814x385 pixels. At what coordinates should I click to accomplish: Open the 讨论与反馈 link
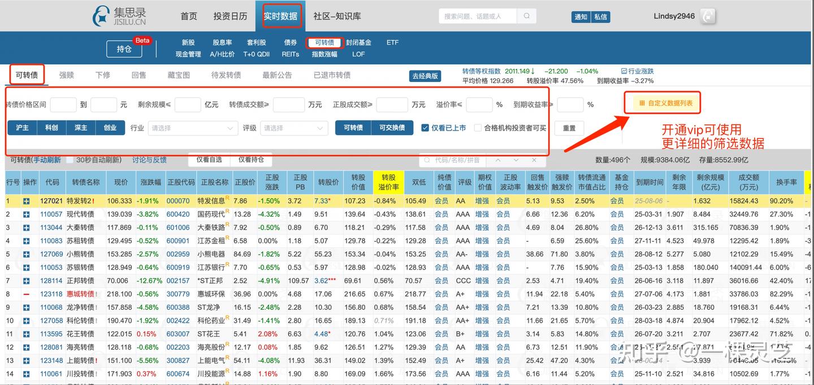click(149, 160)
